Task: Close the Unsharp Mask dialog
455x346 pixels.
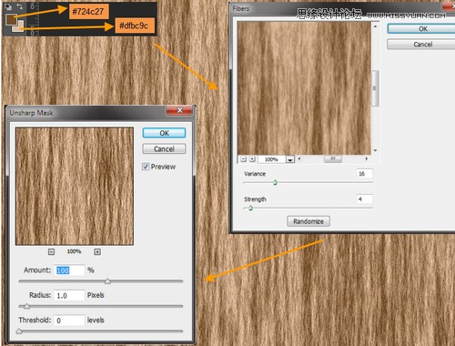Action: pos(179,110)
